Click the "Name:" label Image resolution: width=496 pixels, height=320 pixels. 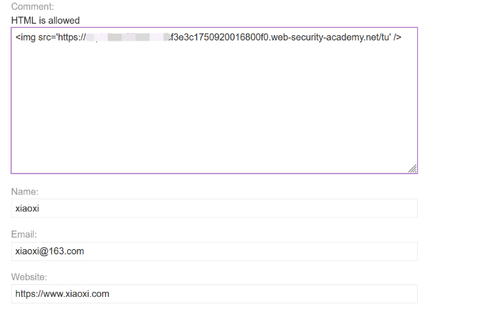[x=25, y=191]
